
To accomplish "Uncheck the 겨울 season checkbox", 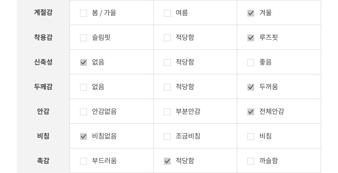I will tap(251, 13).
